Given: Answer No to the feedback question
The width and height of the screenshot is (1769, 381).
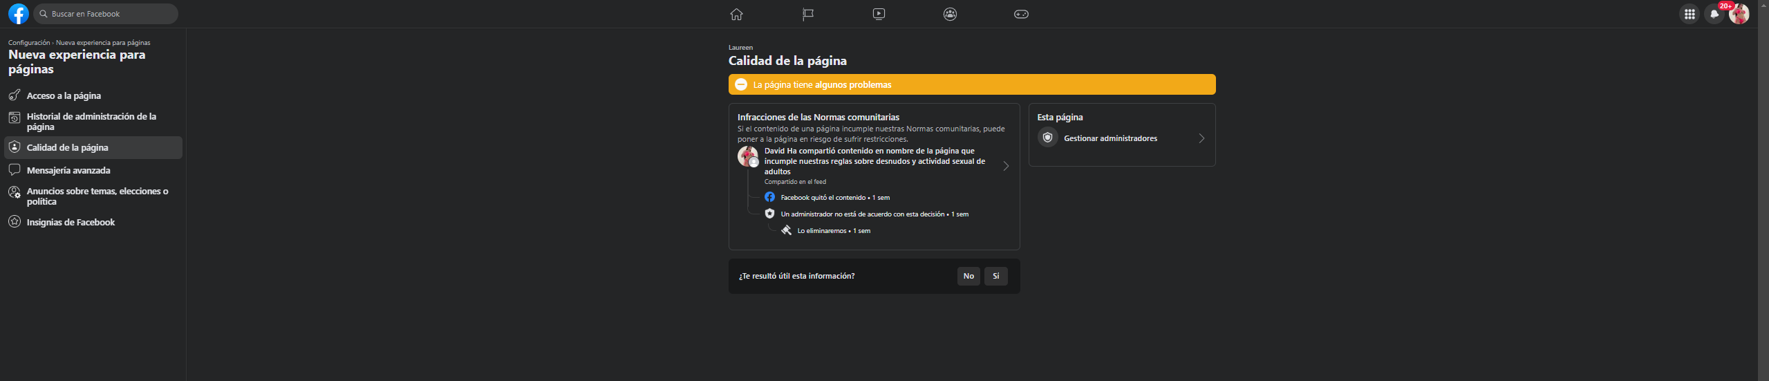Looking at the screenshot, I should (x=968, y=276).
